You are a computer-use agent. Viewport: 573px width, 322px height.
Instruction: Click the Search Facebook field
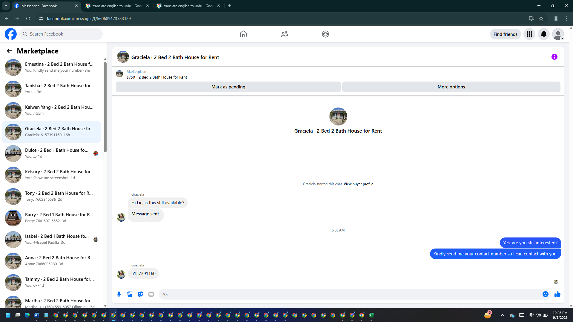point(61,34)
